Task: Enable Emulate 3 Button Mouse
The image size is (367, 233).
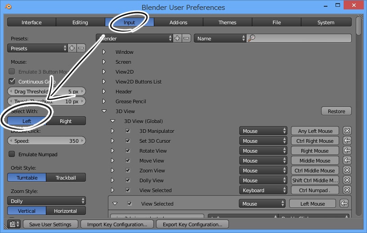Action: (x=12, y=71)
